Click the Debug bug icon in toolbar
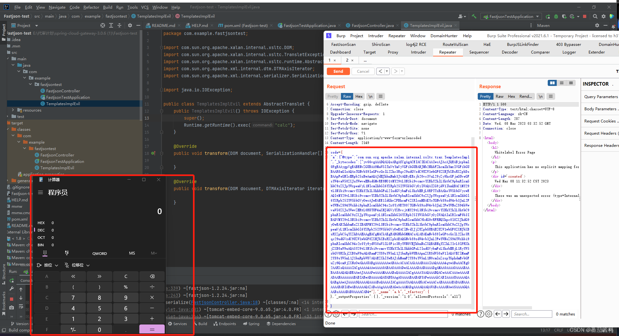This screenshot has height=336, width=619. click(556, 16)
